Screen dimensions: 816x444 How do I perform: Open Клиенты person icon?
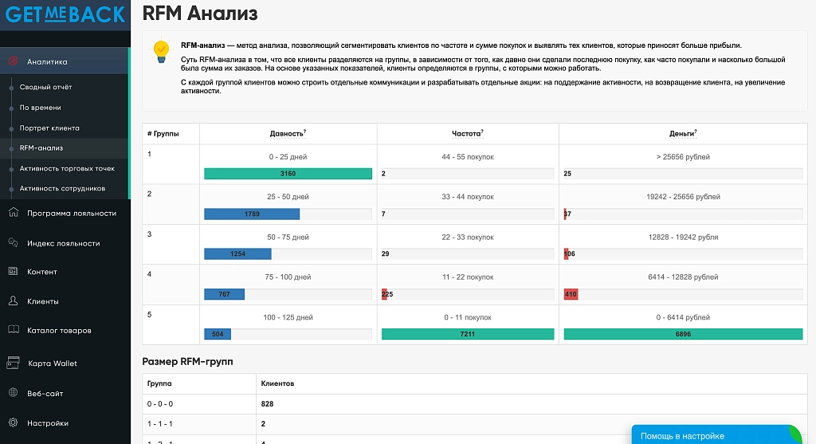pyautogui.click(x=14, y=301)
